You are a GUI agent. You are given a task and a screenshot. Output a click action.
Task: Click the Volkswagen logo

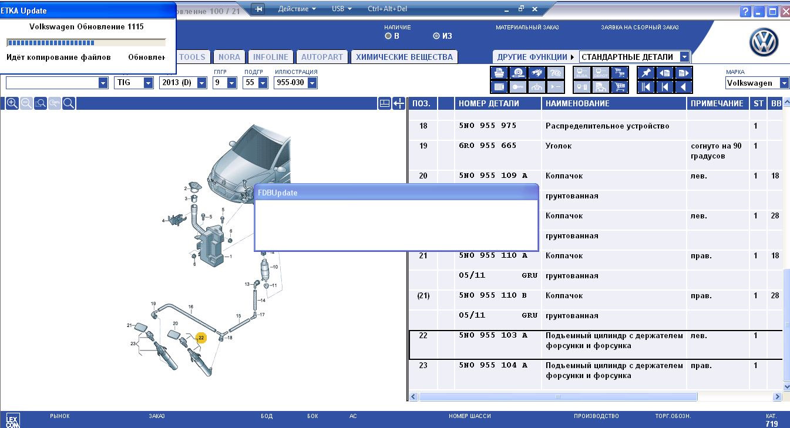pyautogui.click(x=764, y=43)
